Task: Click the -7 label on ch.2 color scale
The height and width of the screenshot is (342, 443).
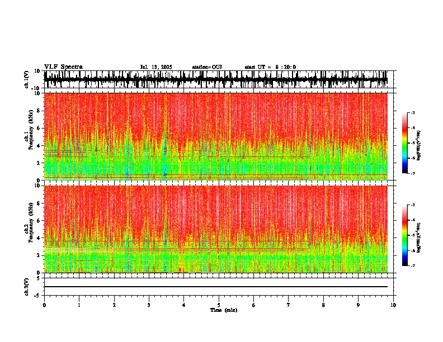Action: (x=413, y=265)
